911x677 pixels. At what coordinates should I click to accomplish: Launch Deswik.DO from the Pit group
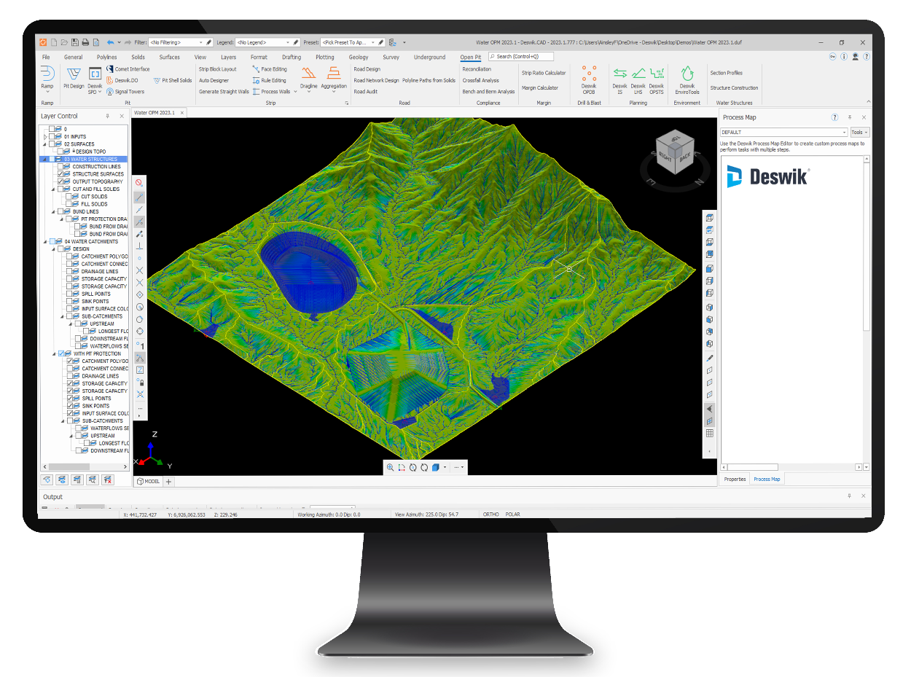(122, 80)
